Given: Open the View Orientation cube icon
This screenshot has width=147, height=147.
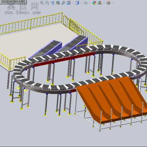Looking at the screenshot, I should point(69,3).
